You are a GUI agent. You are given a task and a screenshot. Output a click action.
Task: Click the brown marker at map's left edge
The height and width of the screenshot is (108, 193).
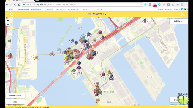[x=10, y=55]
